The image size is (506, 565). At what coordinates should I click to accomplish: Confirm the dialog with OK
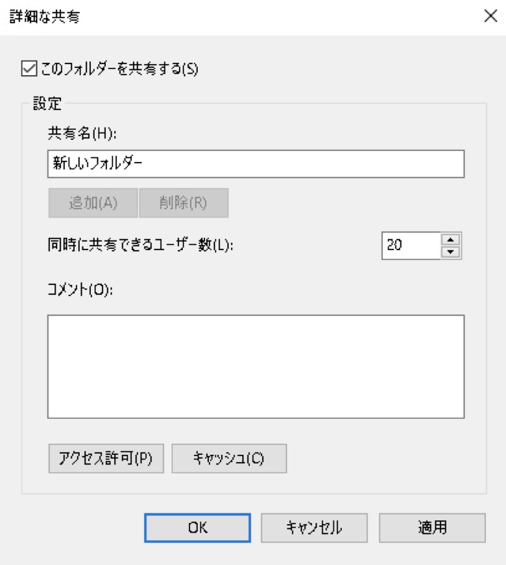197,527
